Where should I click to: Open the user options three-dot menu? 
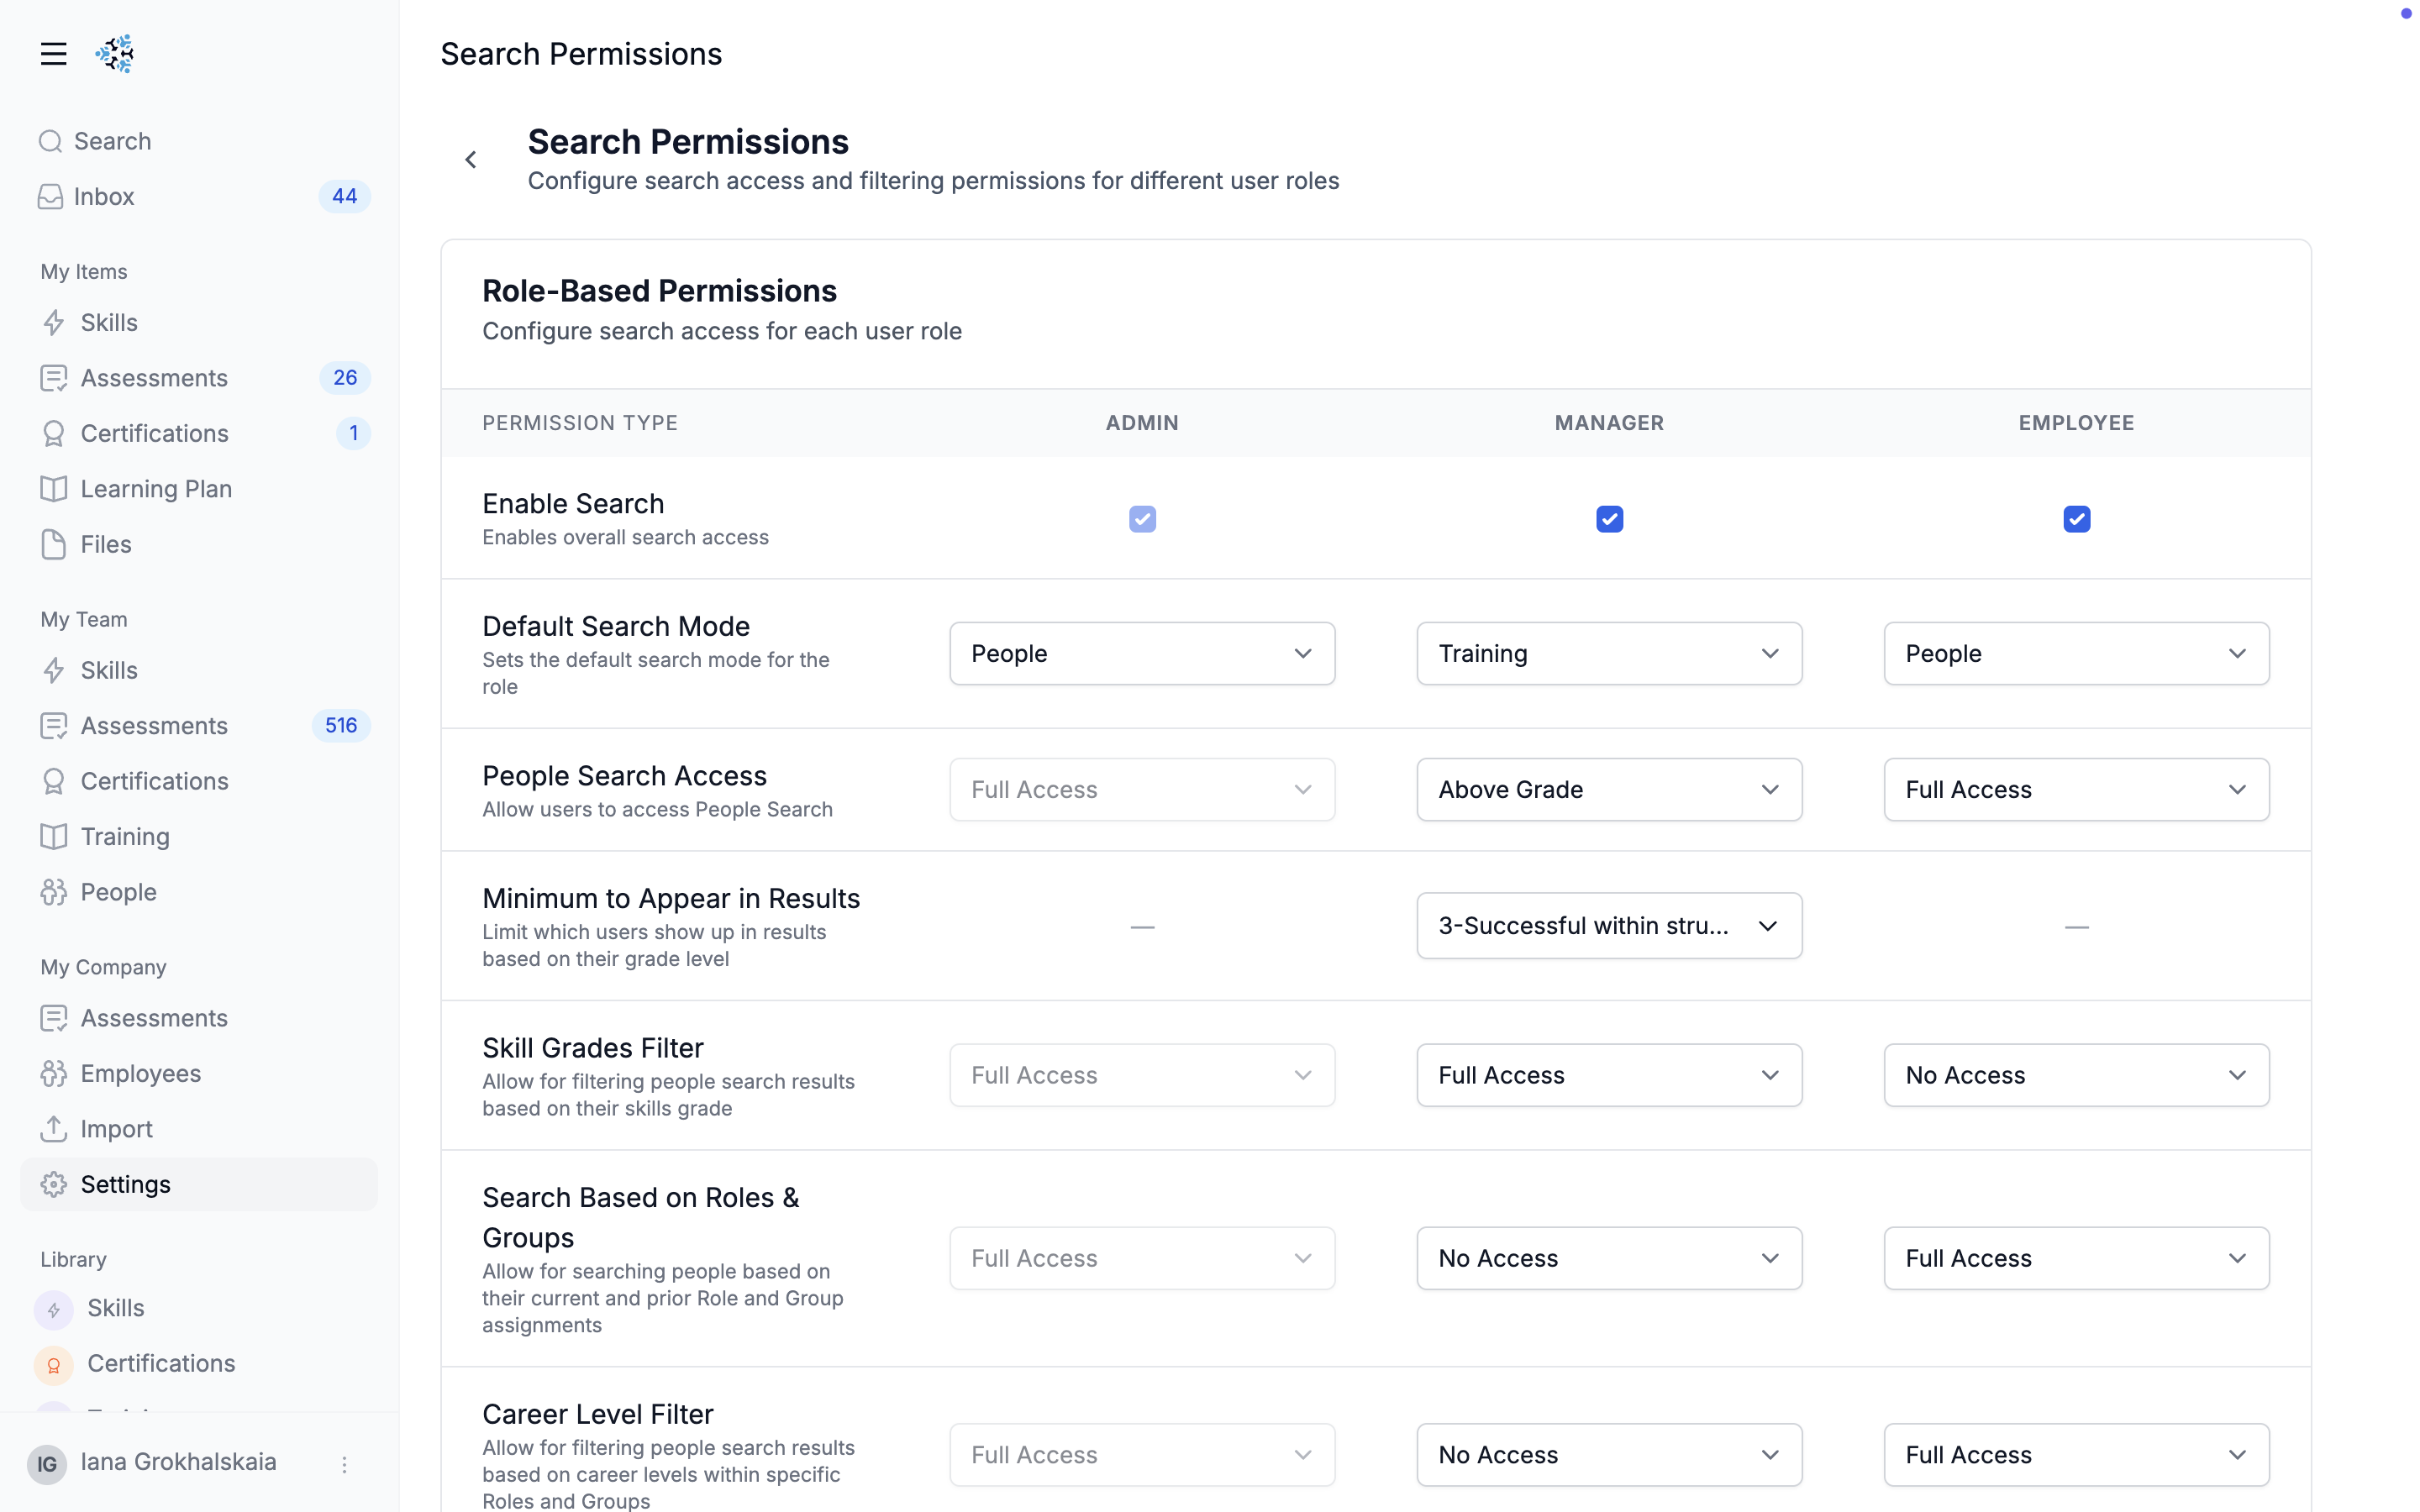[344, 1464]
